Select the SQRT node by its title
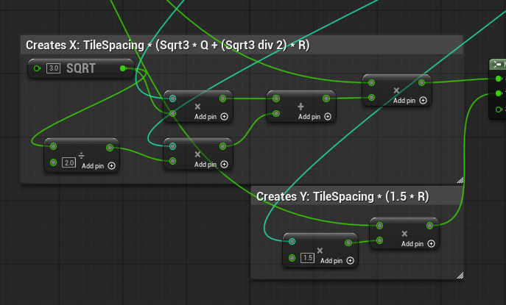Screen dimensions: 506x305 tap(81, 68)
